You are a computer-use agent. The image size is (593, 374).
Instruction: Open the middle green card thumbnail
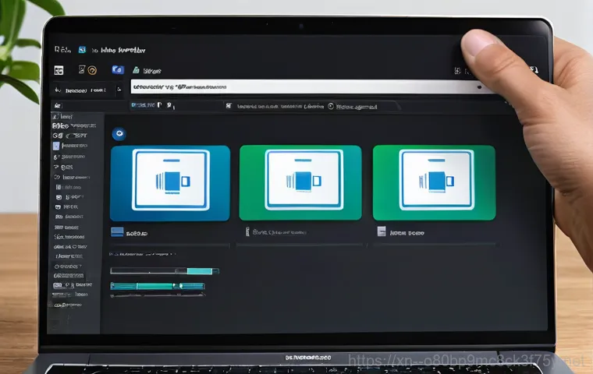coord(300,182)
